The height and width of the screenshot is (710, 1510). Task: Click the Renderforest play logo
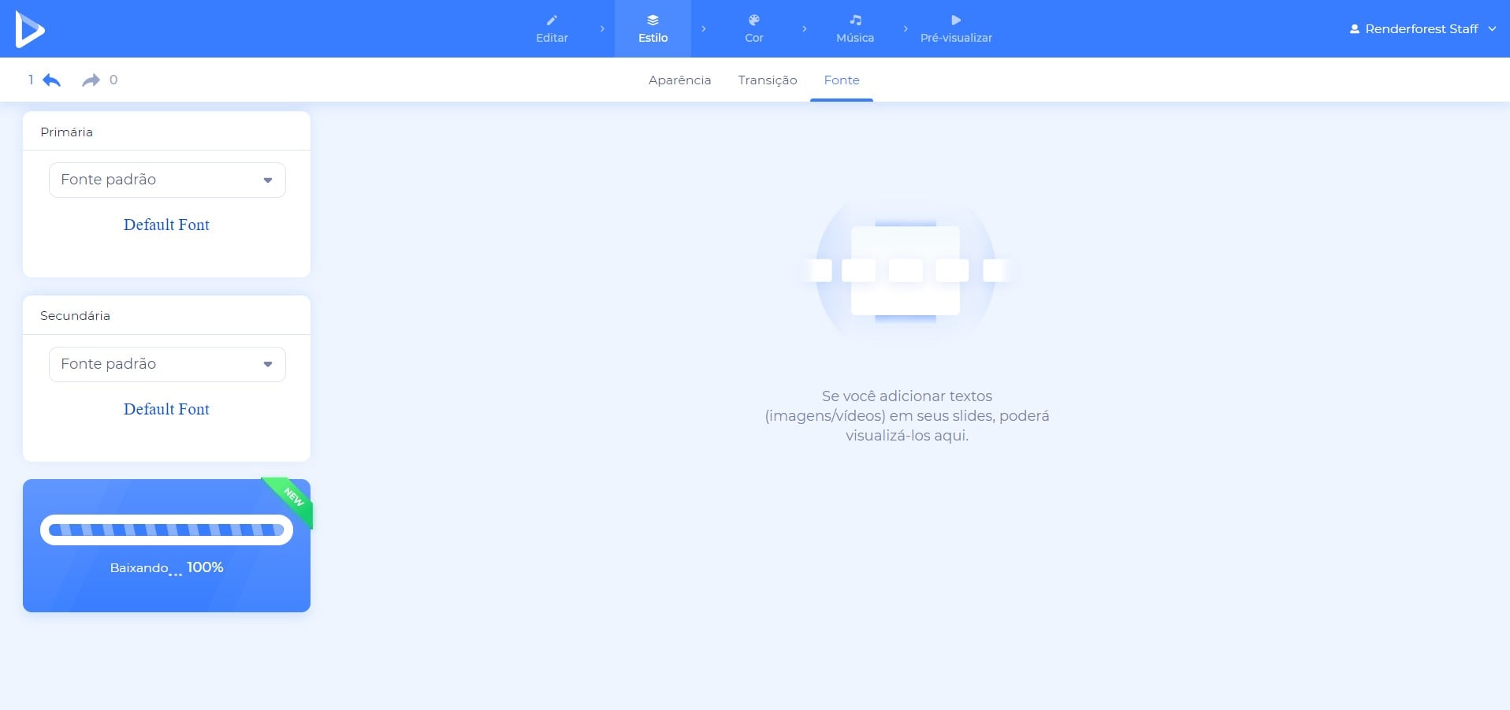(30, 30)
